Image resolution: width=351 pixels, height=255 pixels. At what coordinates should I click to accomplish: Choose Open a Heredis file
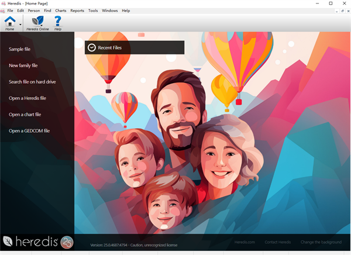(27, 98)
